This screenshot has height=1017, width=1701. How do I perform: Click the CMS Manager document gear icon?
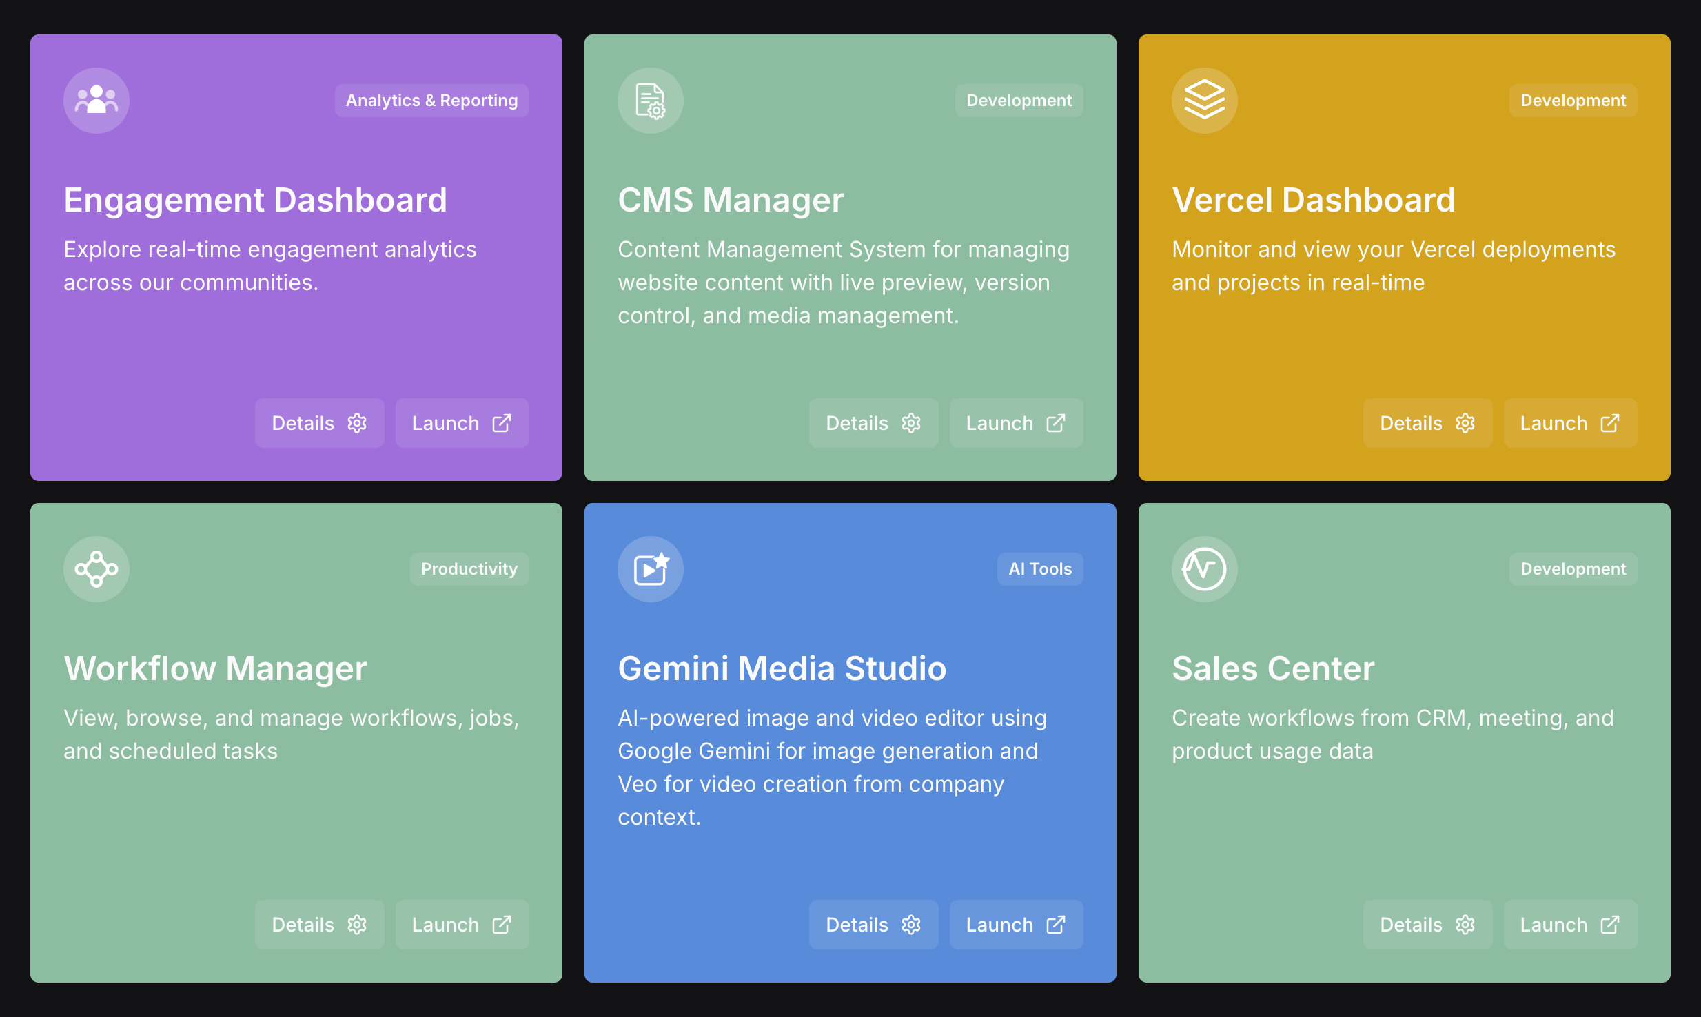click(x=650, y=101)
